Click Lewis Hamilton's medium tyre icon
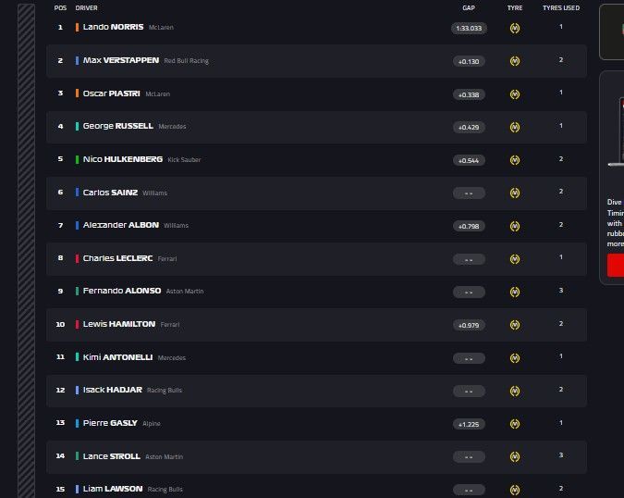624x498 pixels. pyautogui.click(x=515, y=325)
